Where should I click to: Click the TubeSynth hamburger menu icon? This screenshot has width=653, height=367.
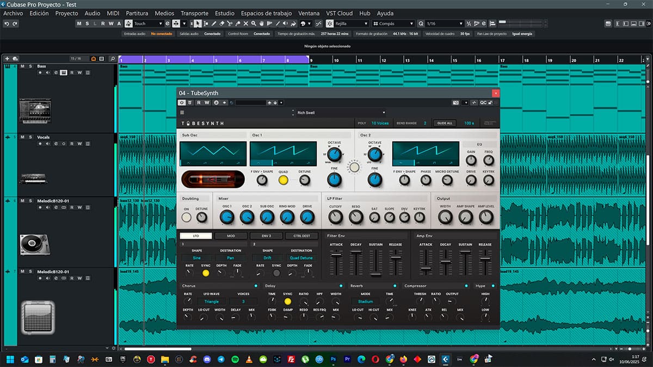pyautogui.click(x=182, y=113)
